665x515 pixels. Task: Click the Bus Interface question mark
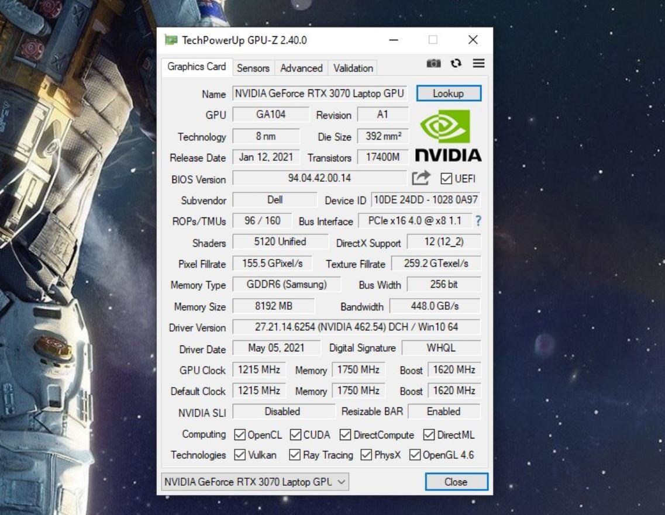click(x=478, y=220)
